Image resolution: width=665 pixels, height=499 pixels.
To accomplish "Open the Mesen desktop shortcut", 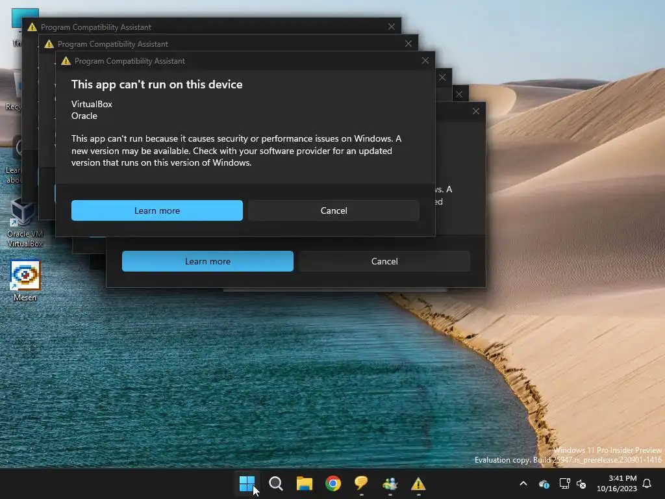I will pos(25,281).
